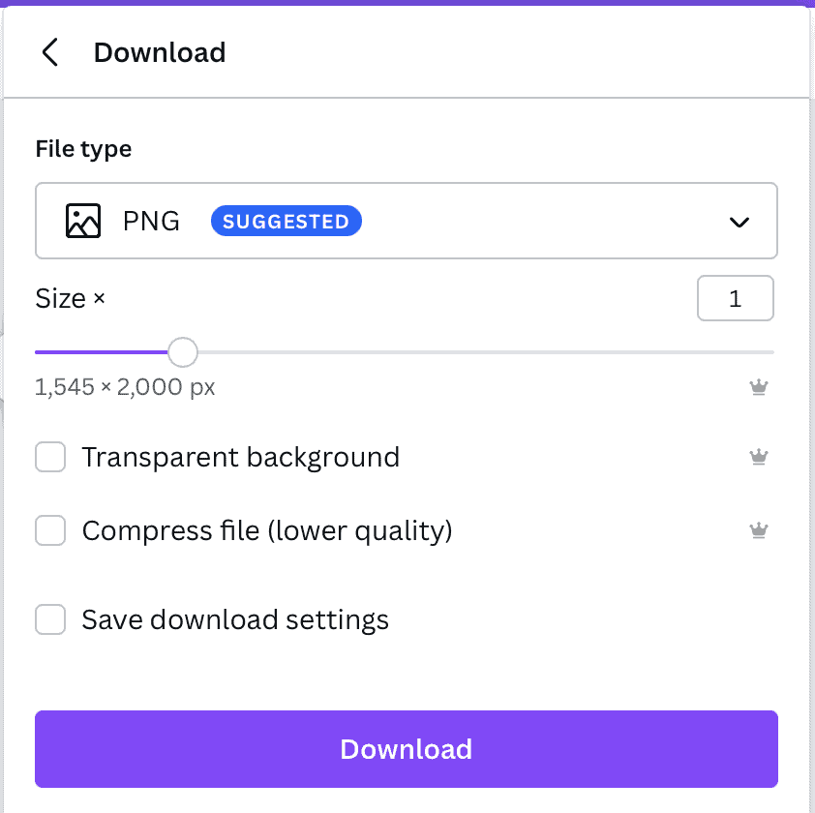
Task: Click the crown icon beside Compress file
Action: 758,530
